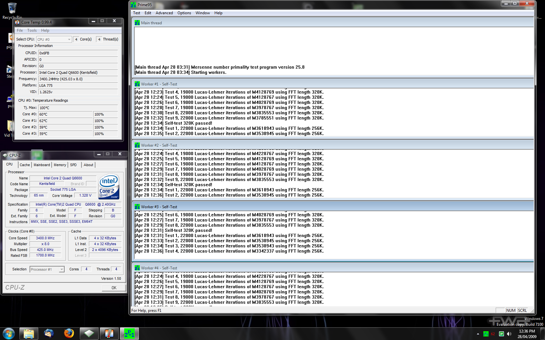Open volume control in system tray

coord(509,334)
